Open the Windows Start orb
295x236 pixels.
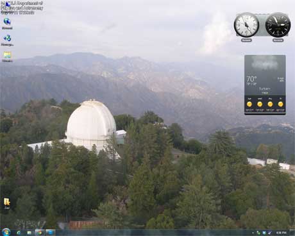click(6, 232)
